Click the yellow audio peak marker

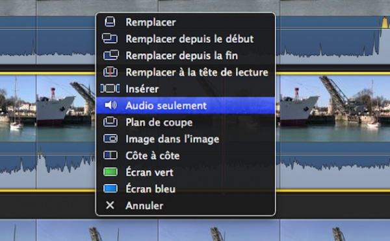tap(385, 22)
